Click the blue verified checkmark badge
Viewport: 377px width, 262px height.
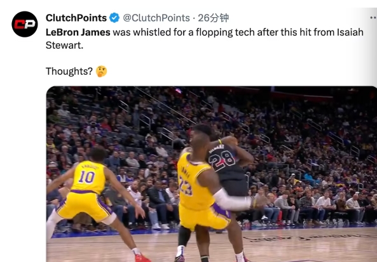[x=114, y=18]
